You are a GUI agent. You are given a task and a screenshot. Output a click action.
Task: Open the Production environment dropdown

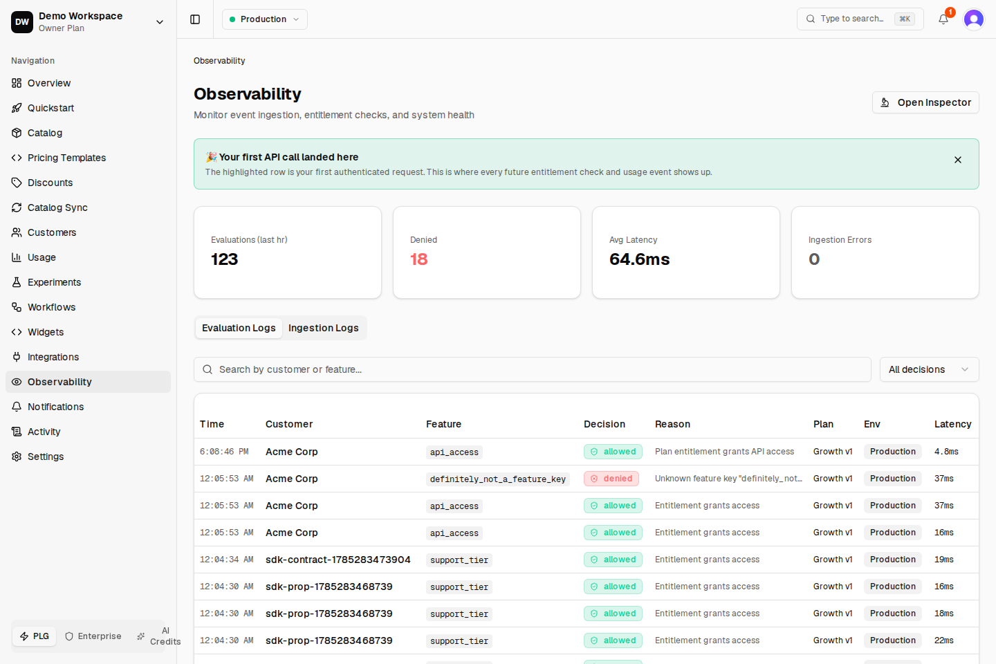tap(265, 19)
